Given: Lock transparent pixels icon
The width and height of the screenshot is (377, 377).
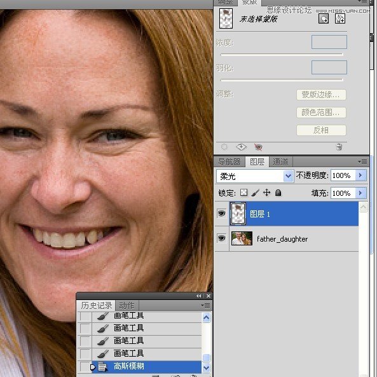Looking at the screenshot, I should click(243, 193).
